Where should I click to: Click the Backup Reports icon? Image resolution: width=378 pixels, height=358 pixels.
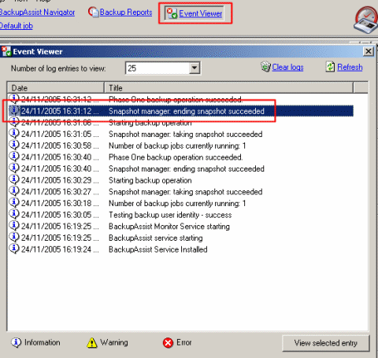coord(94,12)
